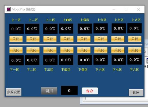
Task: Toggle the 下六区 关闭 heater button
Action: (101, 50)
